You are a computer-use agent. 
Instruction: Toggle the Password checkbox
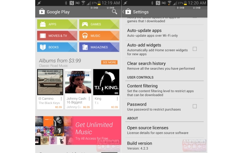pyautogui.click(x=195, y=106)
